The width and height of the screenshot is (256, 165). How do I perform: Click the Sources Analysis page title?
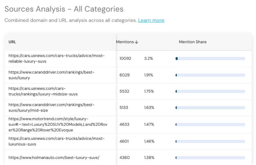[x=64, y=9]
